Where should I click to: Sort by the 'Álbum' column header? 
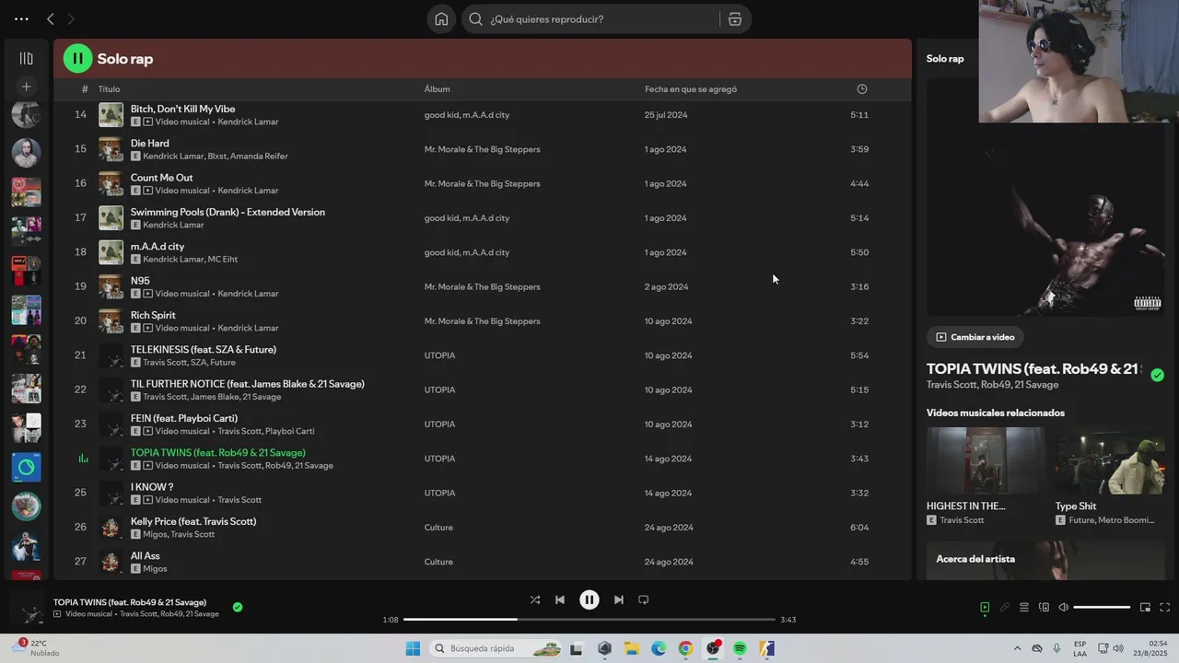(x=437, y=89)
